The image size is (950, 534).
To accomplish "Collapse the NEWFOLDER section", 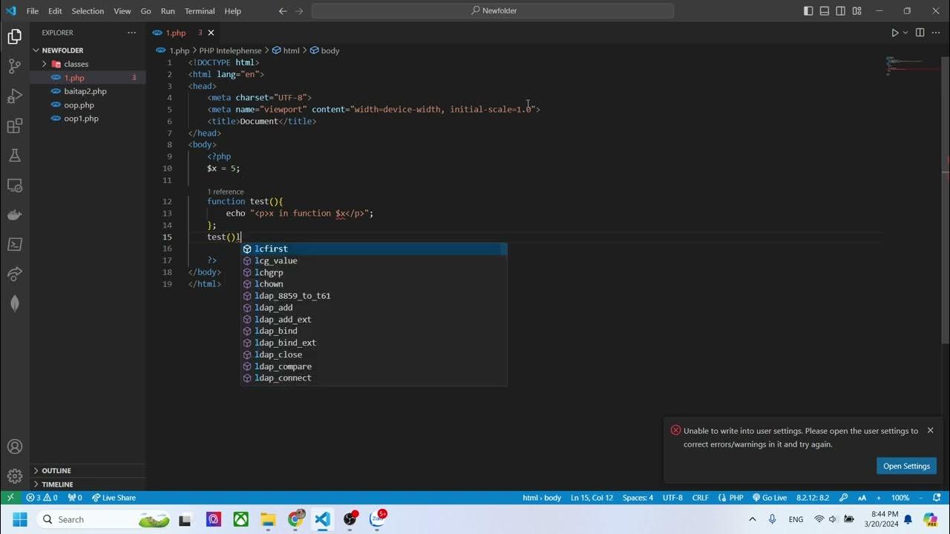I will 88,50.
